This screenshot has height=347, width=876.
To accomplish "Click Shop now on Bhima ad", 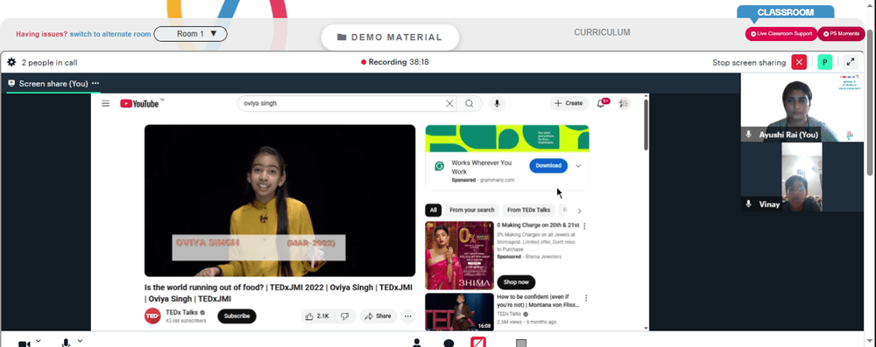I will pos(516,282).
